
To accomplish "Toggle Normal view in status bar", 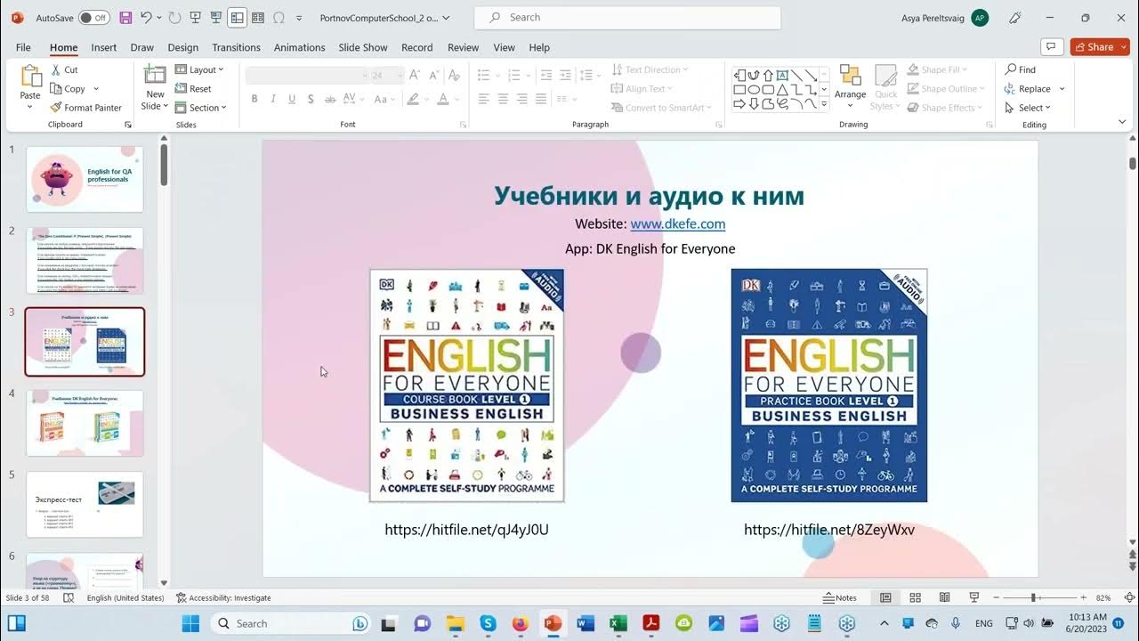I will point(885,597).
